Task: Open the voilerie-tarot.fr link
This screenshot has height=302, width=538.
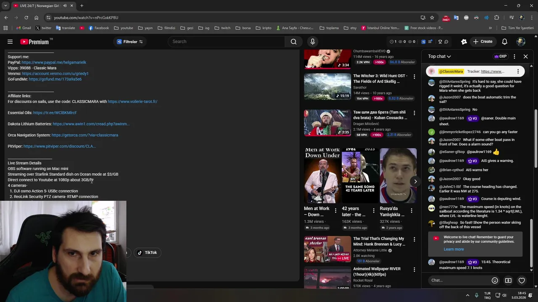Action: (132, 102)
